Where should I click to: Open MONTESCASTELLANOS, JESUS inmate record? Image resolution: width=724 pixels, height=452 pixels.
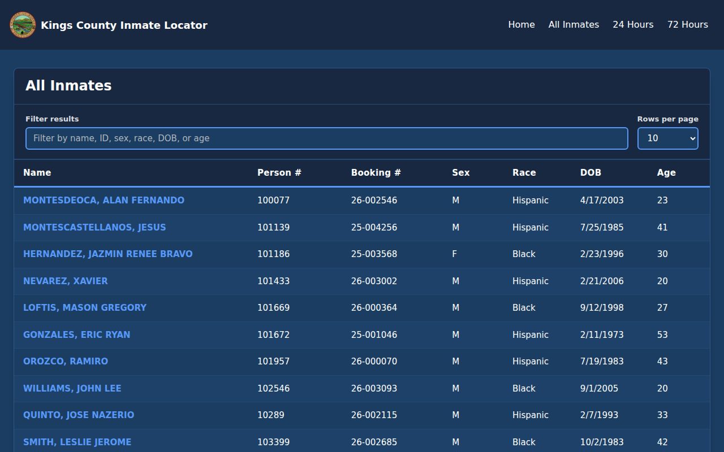click(94, 228)
